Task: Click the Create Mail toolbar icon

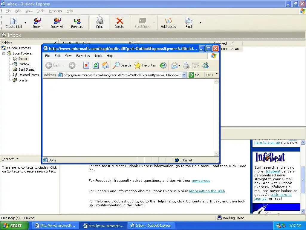Action: point(14,23)
